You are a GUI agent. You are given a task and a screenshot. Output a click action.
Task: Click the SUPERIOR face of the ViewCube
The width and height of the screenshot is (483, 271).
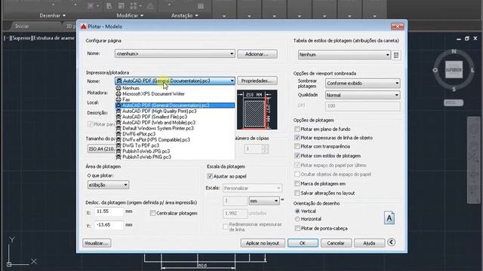454,70
